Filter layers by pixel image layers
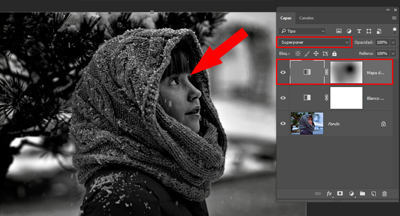This screenshot has height=216, width=400. (339, 31)
